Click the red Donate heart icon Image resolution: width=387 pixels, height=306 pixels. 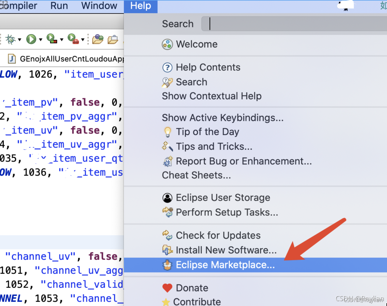pos(167,288)
